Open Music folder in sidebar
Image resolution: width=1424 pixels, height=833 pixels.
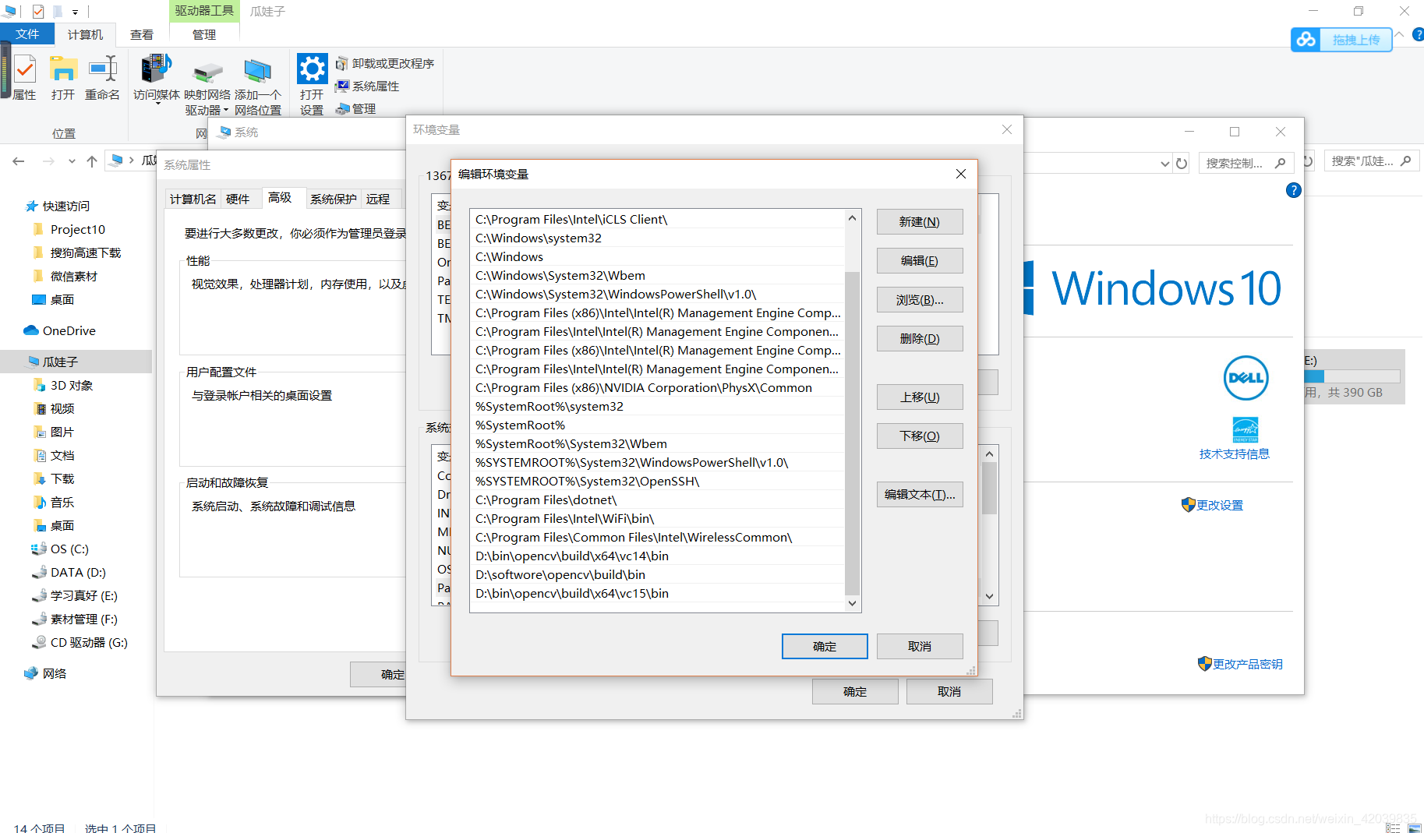(55, 502)
